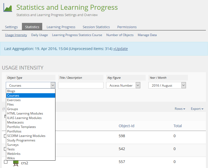Open the Daily Usage subtab
This screenshot has height=168, width=208.
tap(40, 35)
